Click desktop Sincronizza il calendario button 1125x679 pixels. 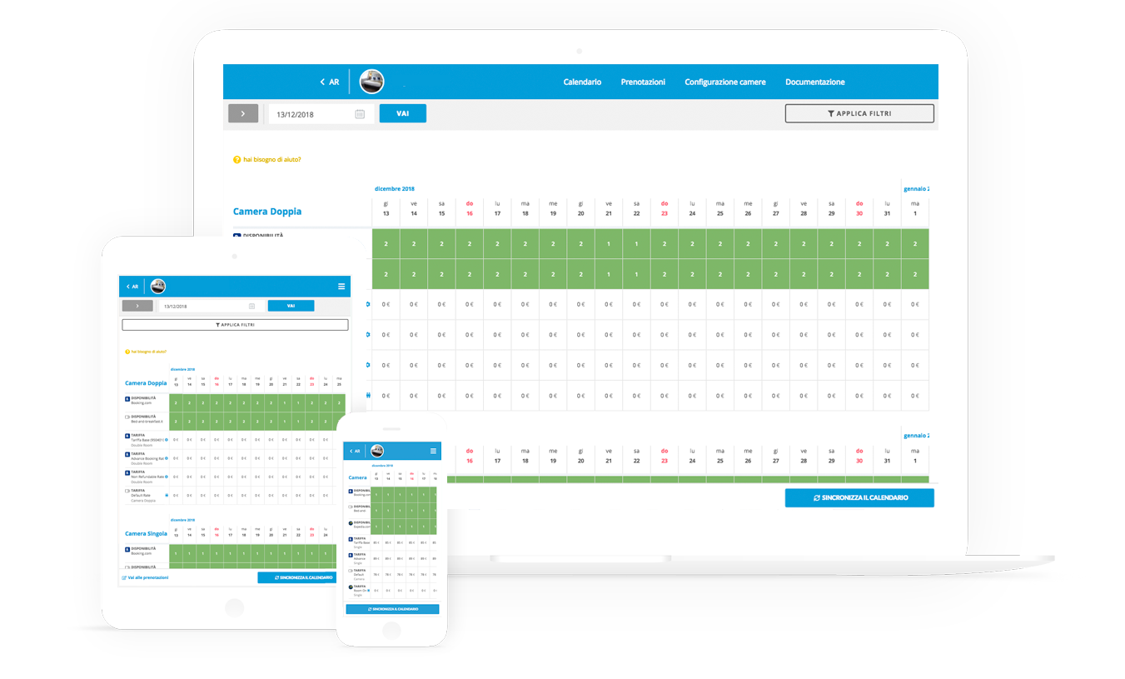(x=859, y=497)
